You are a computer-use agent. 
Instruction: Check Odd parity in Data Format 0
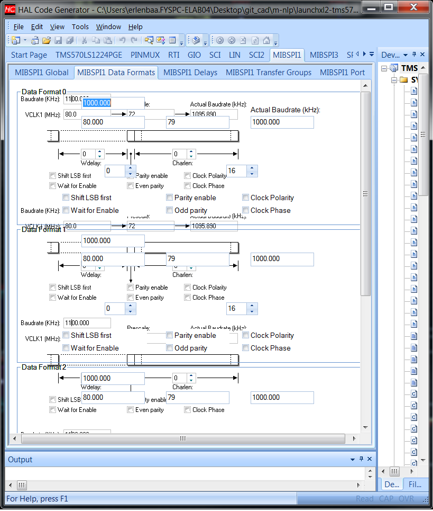tap(170, 210)
